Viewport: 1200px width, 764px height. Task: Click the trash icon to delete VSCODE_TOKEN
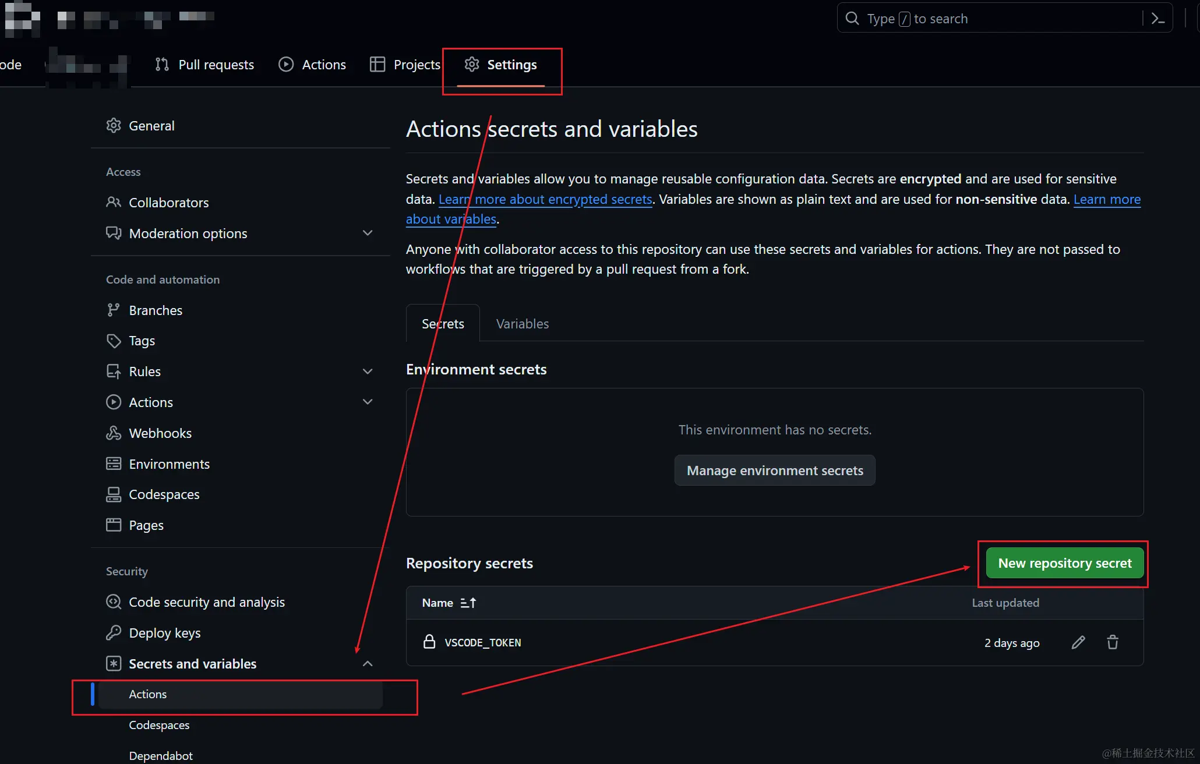pyautogui.click(x=1113, y=642)
